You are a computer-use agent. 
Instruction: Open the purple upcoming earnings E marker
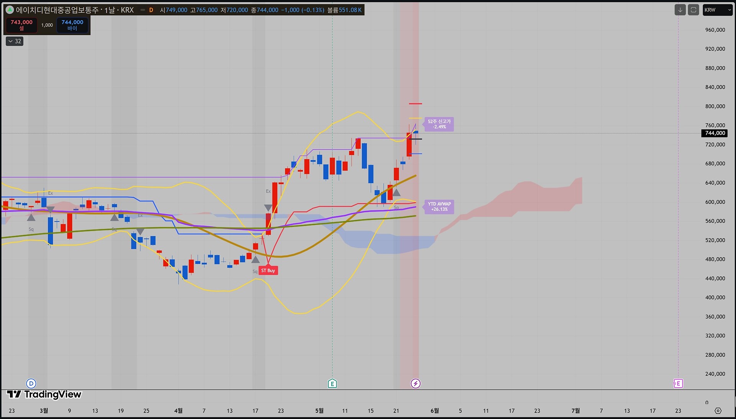(x=678, y=383)
